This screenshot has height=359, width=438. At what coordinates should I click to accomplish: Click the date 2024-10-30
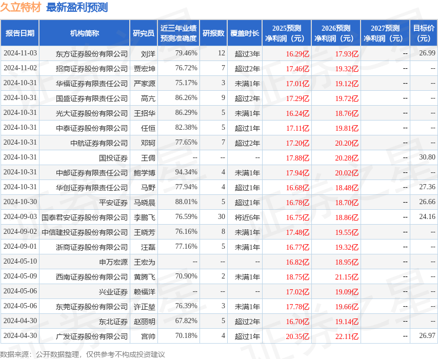(x=20, y=202)
